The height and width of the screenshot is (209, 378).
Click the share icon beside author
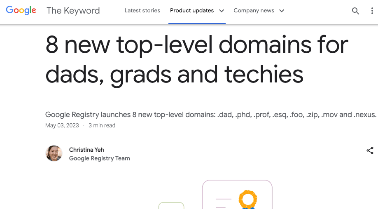[370, 150]
